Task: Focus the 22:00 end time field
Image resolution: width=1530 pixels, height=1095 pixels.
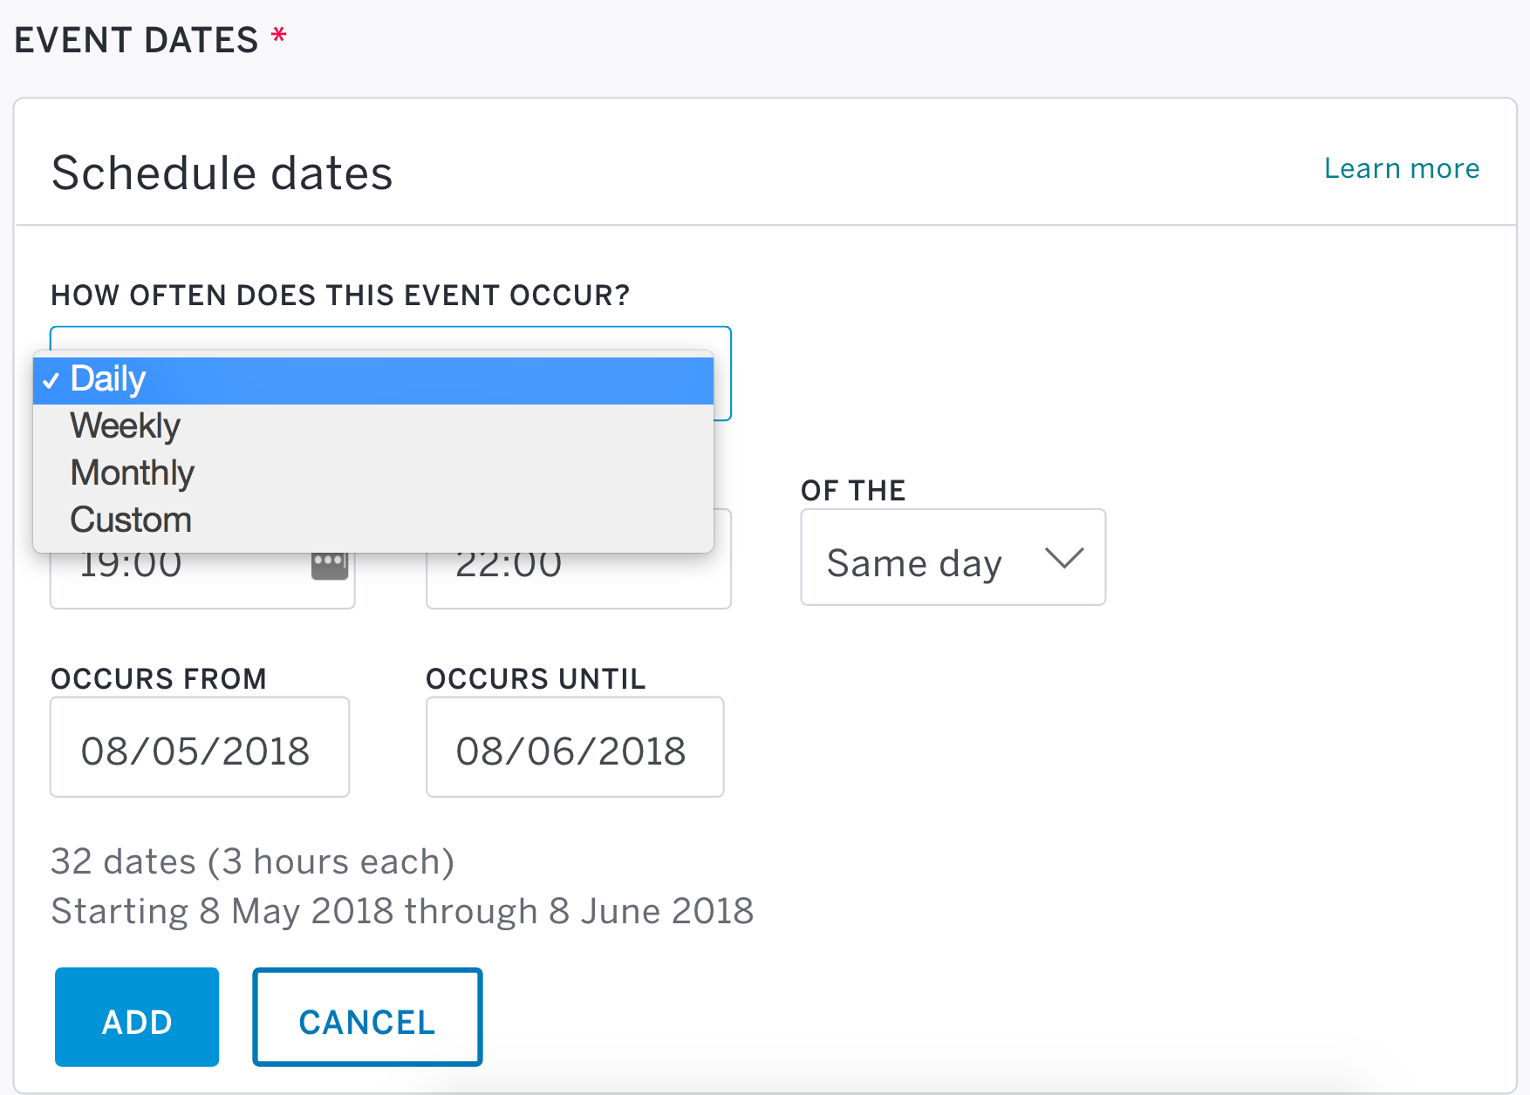Action: (x=578, y=580)
